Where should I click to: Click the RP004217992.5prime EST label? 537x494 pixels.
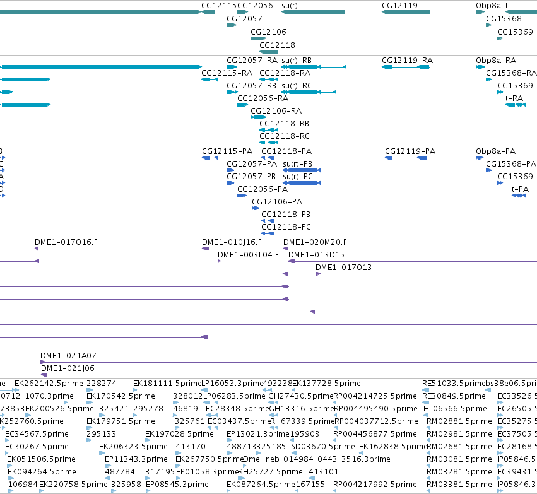pos(375,485)
